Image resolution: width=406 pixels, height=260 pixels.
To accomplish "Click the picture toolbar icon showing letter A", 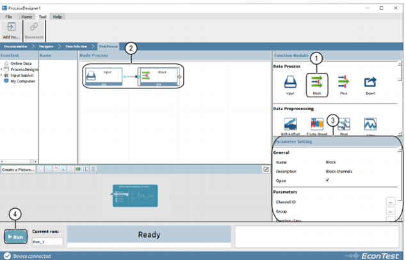I will click(x=63, y=169).
